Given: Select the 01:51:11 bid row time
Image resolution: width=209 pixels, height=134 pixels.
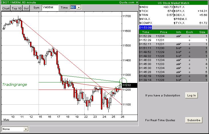Looking at the screenshot, I should click(x=145, y=48).
